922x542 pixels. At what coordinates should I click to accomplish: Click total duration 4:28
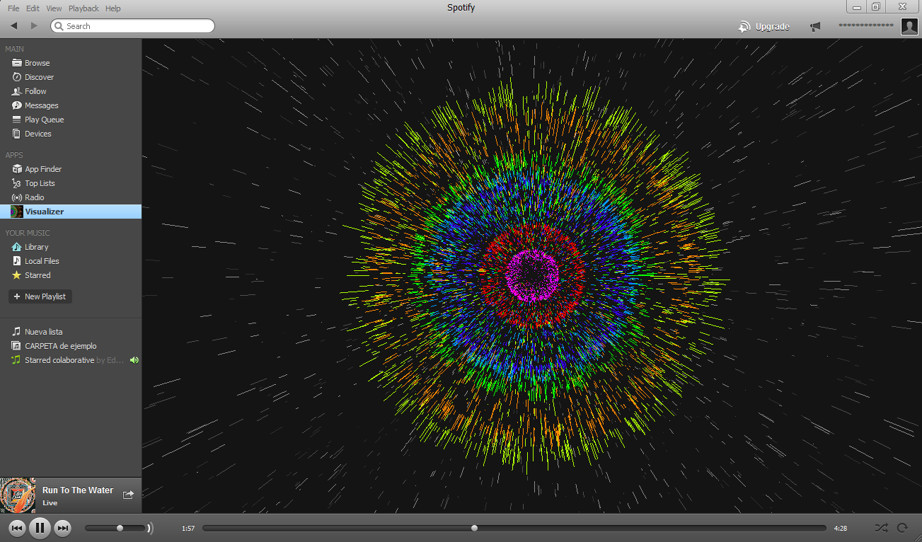coord(841,529)
